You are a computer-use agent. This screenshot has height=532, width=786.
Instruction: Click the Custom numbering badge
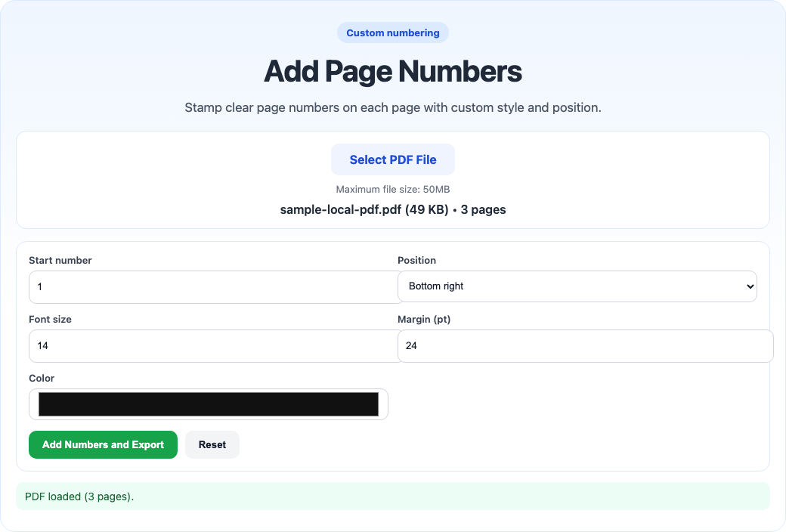[x=392, y=32]
